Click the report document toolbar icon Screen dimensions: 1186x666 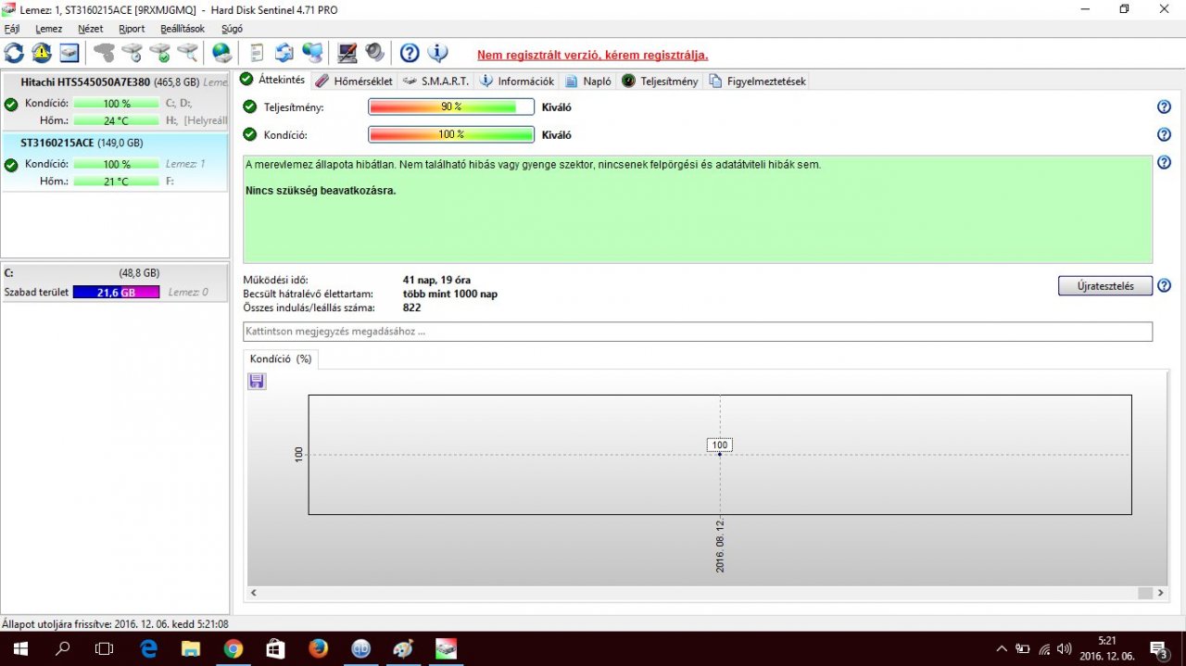click(258, 53)
